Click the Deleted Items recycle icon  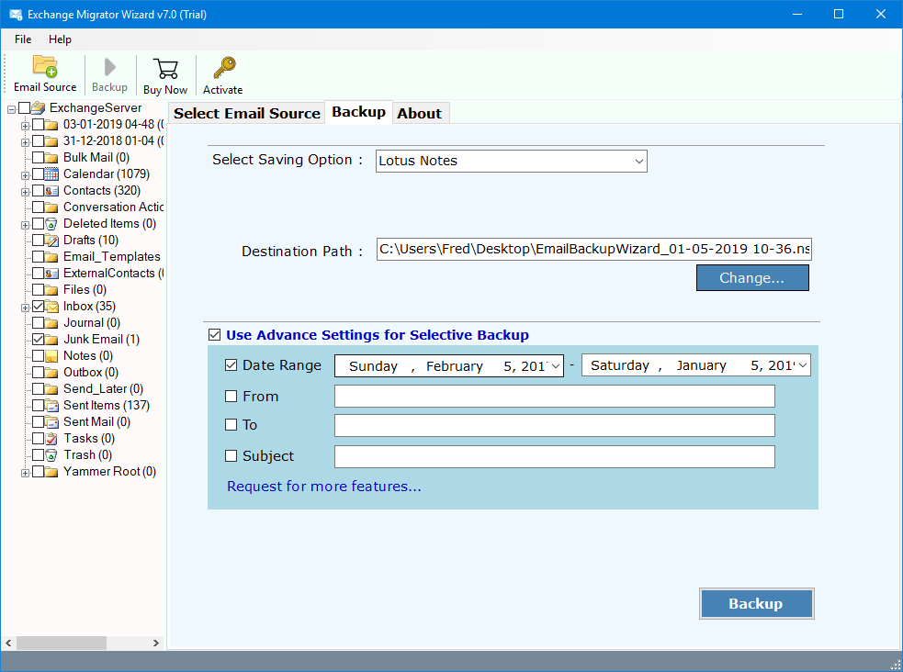tap(51, 224)
